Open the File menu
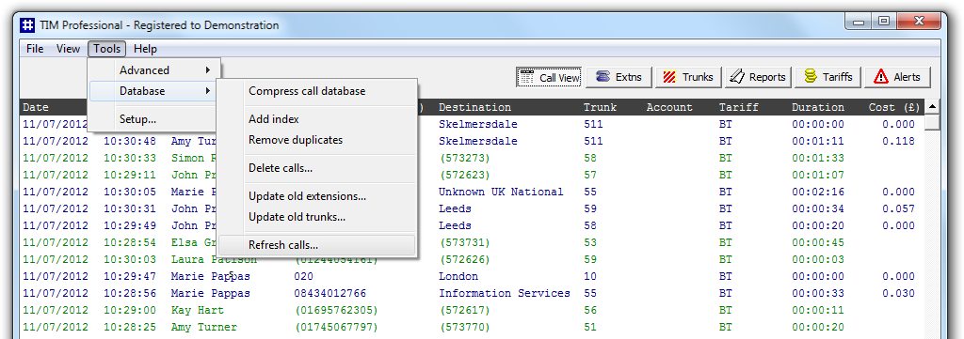This screenshot has width=964, height=339. point(35,49)
